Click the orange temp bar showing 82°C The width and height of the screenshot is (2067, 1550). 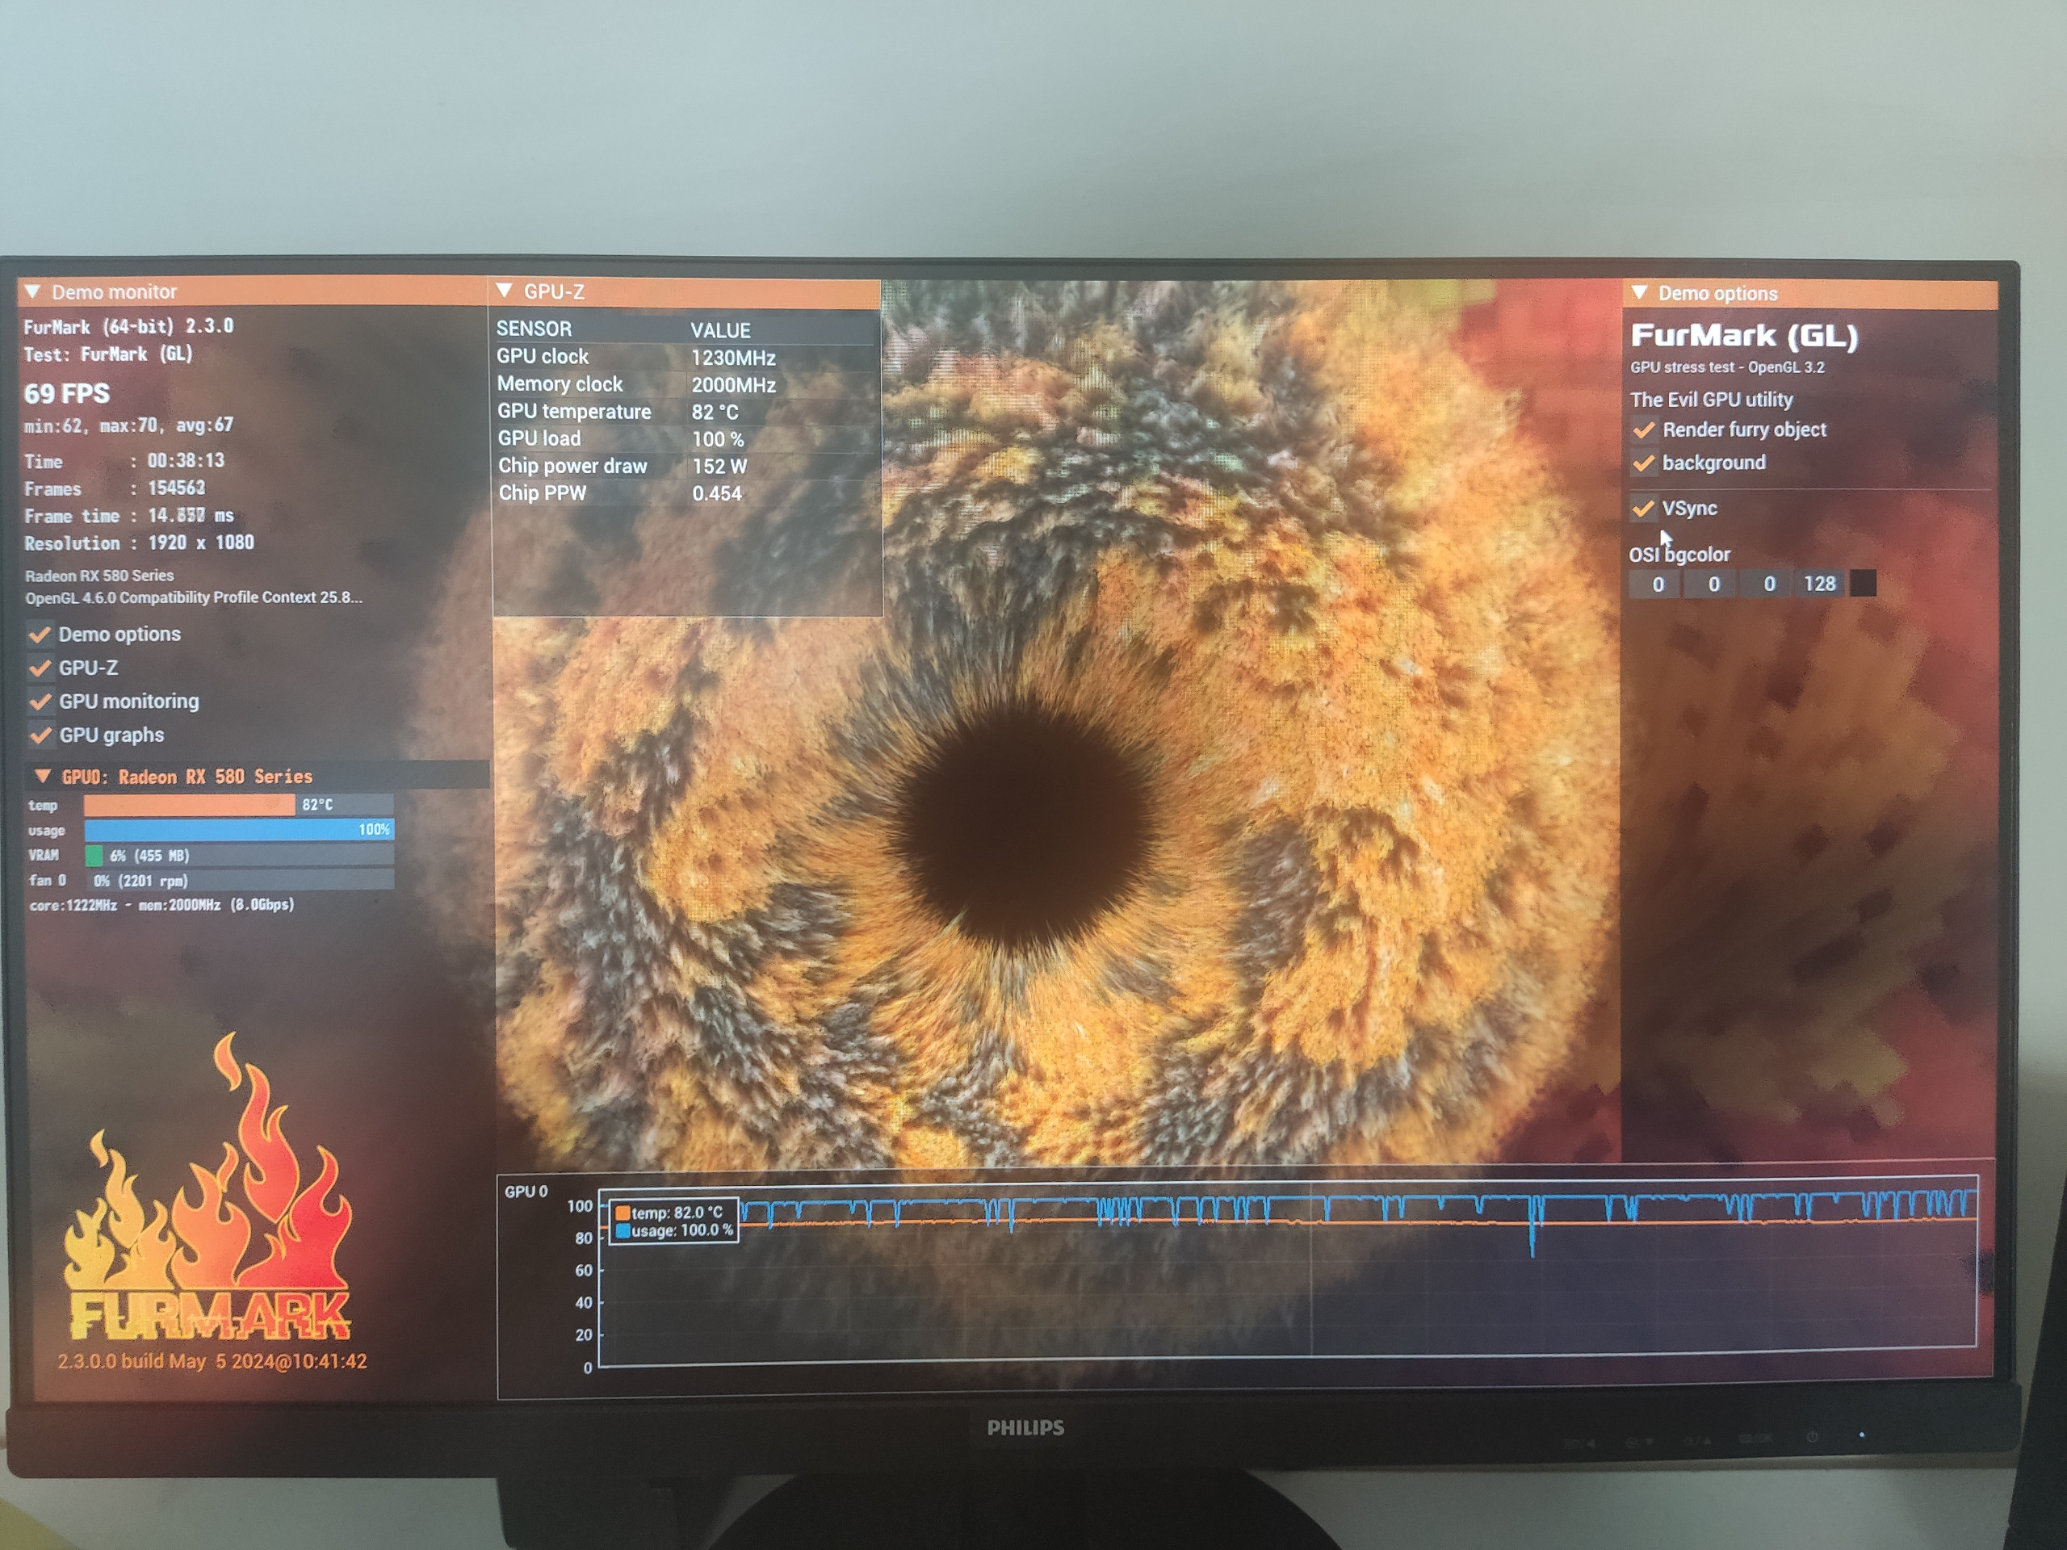pos(238,804)
